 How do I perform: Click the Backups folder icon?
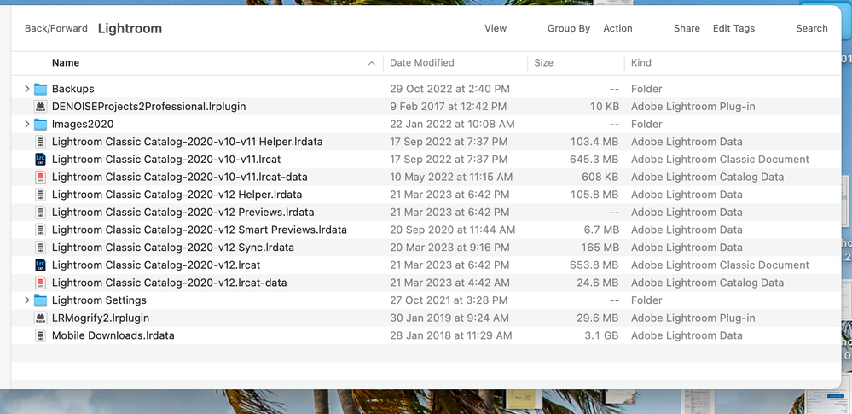pos(40,89)
